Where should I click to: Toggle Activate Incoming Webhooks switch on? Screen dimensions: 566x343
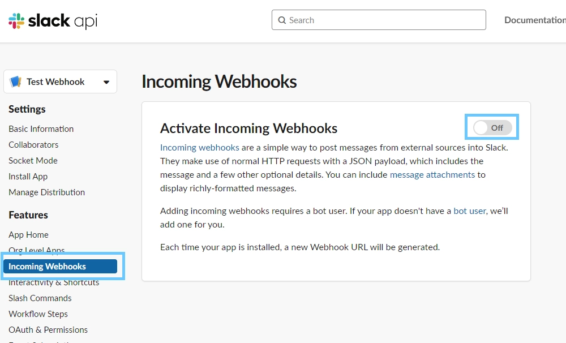coord(492,128)
